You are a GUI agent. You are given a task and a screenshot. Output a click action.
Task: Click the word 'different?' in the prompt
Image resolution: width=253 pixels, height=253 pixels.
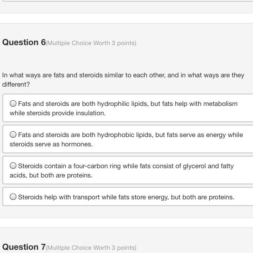[16, 84]
